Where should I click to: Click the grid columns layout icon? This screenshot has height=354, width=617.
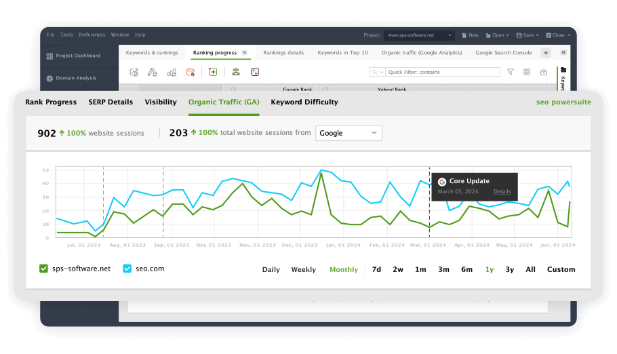pos(527,72)
